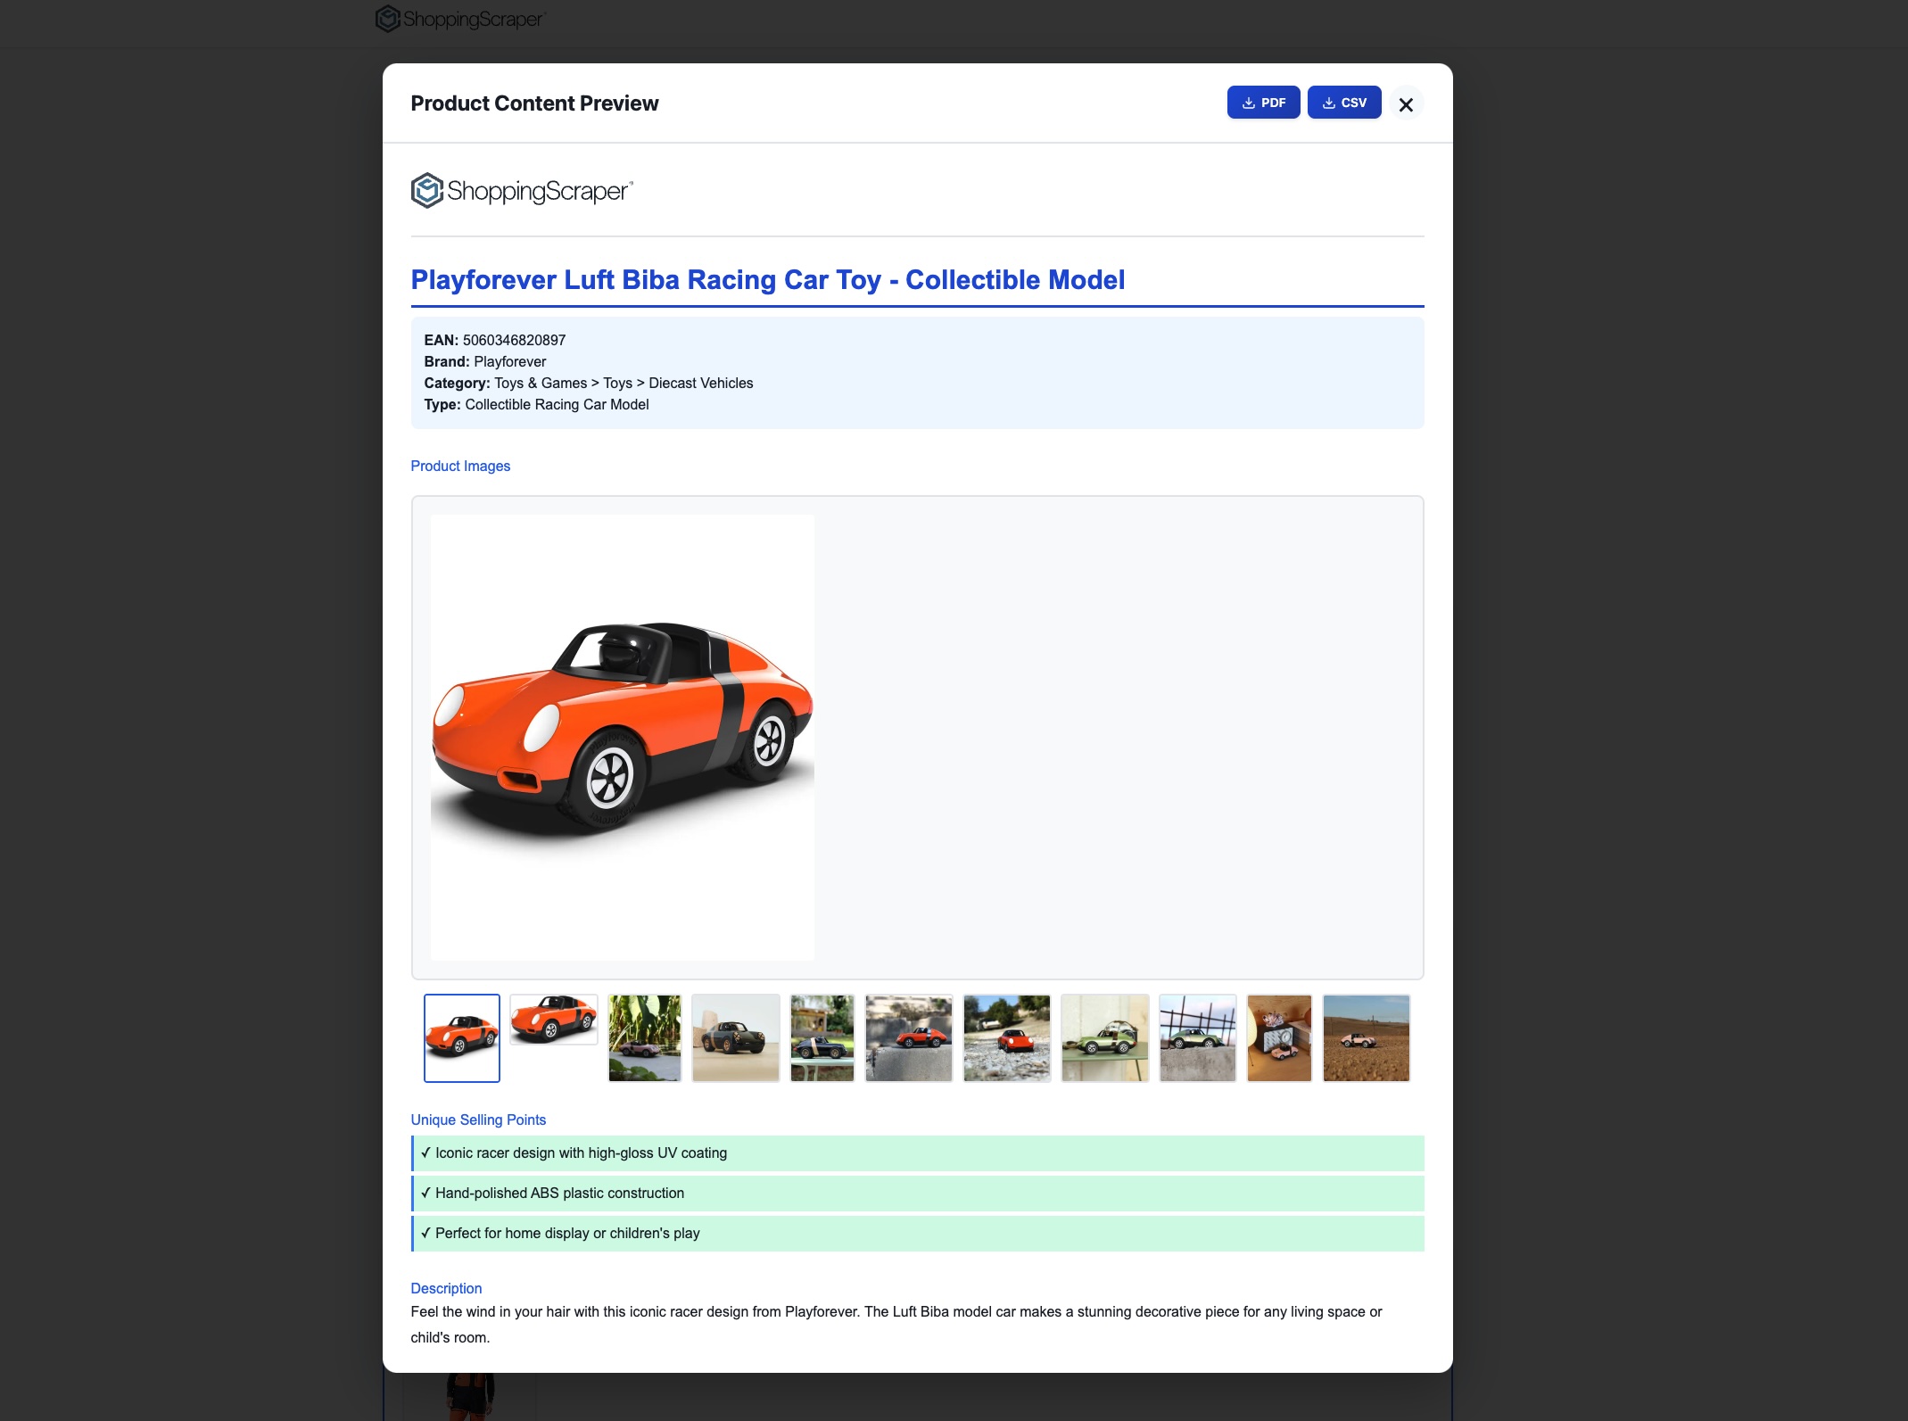Image resolution: width=1908 pixels, height=1421 pixels.
Task: Select the first orange car thumbnail
Action: tap(461, 1037)
